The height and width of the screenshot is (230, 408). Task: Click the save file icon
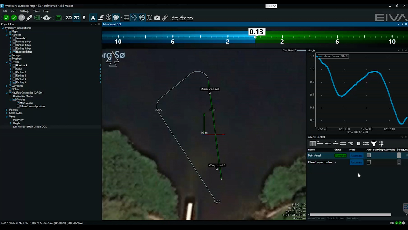tap(58, 18)
